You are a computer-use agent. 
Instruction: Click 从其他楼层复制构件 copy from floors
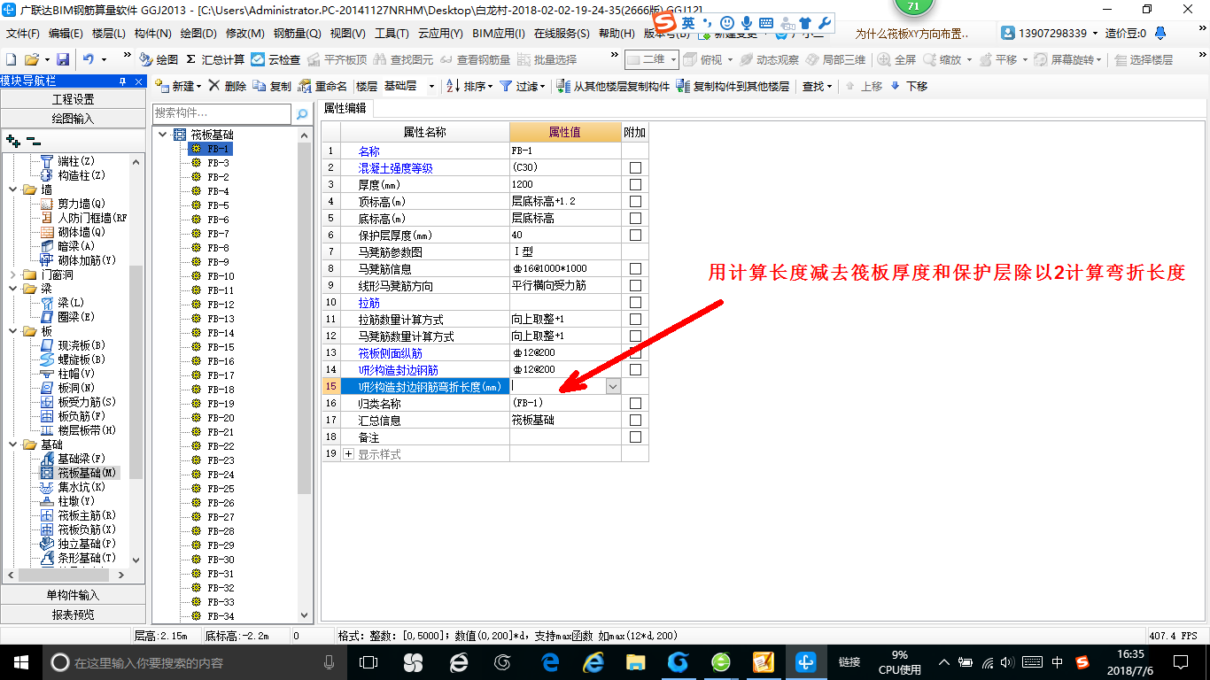click(x=613, y=86)
